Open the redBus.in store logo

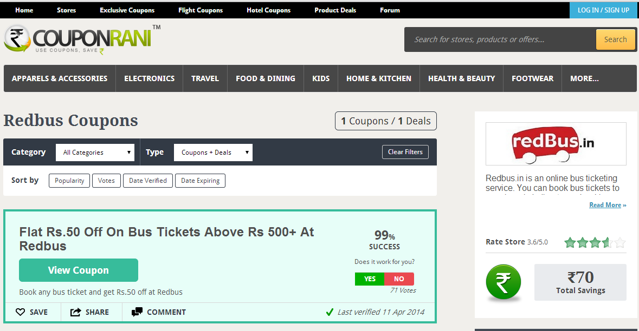point(556,143)
